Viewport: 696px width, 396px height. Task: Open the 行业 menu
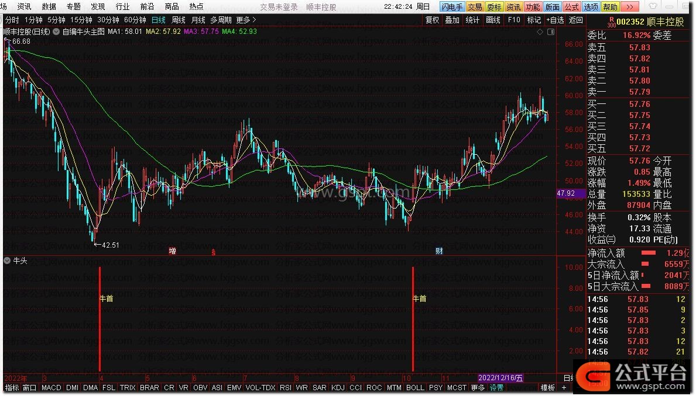[122, 6]
